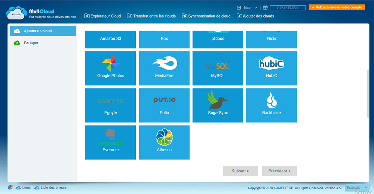The image size is (374, 194).
Task: Open Synchronisation de cloud
Action: point(206,16)
